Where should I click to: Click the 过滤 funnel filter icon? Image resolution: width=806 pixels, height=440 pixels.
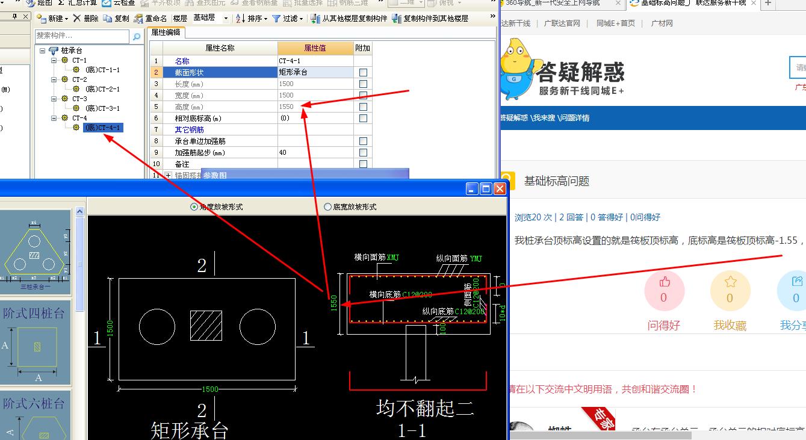tap(276, 19)
